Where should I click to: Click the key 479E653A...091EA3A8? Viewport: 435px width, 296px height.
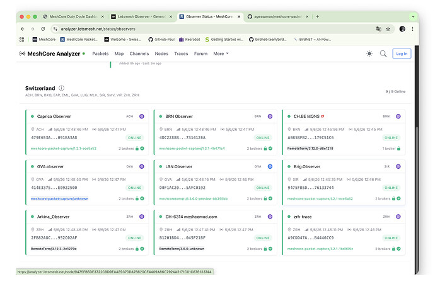click(54, 138)
